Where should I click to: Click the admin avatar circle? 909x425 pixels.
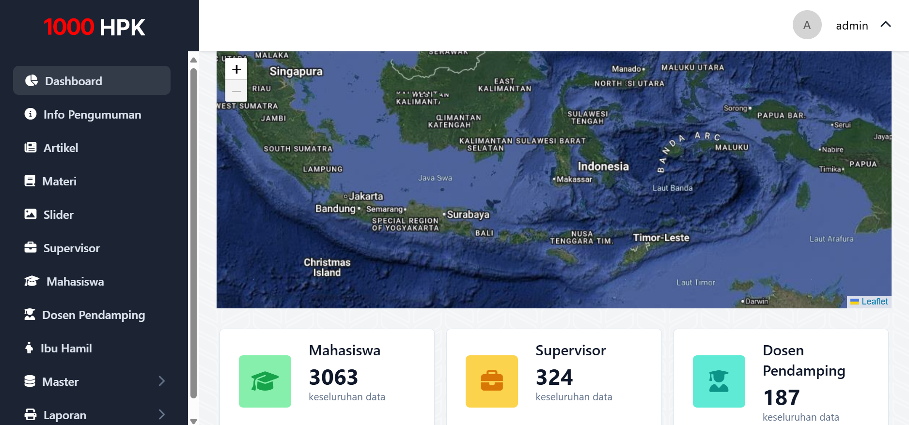pos(807,25)
